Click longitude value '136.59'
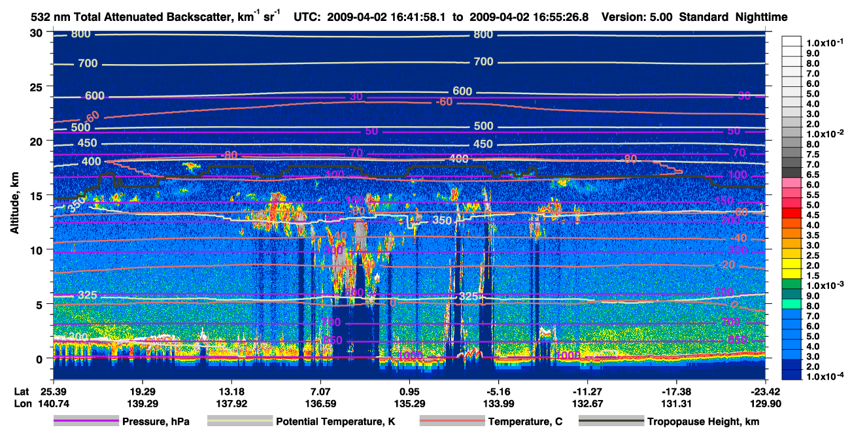Image resolution: width=850 pixels, height=436 pixels. click(320, 403)
